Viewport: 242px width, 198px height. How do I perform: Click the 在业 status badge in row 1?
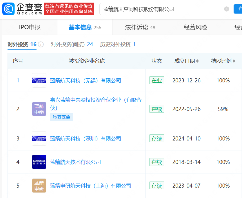coord(157,80)
